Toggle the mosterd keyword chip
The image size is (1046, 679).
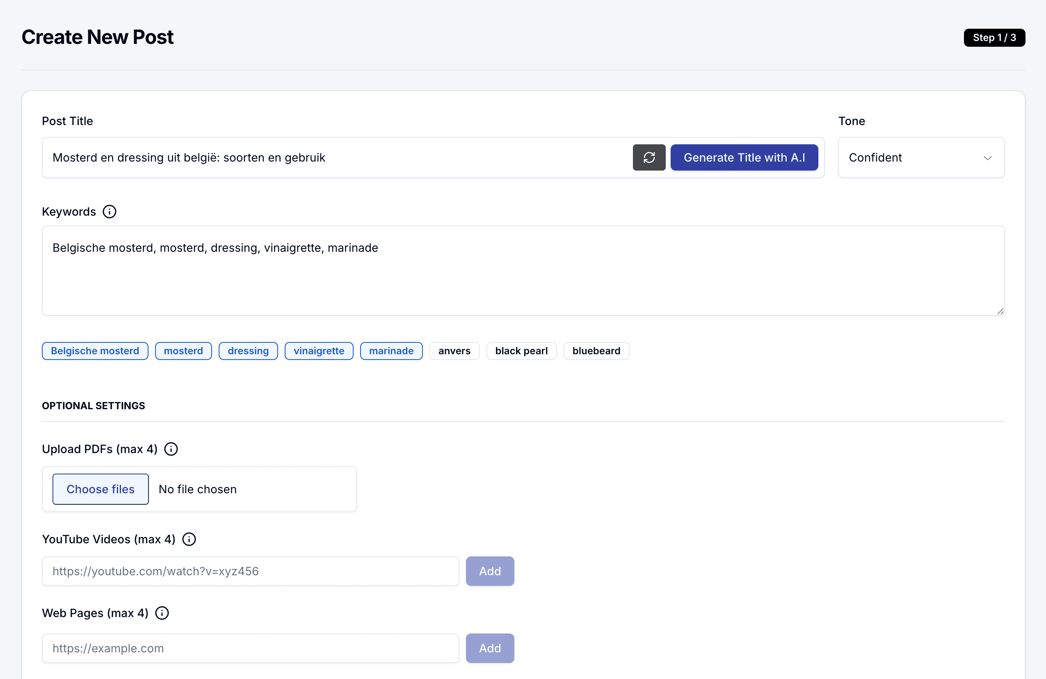pyautogui.click(x=183, y=351)
